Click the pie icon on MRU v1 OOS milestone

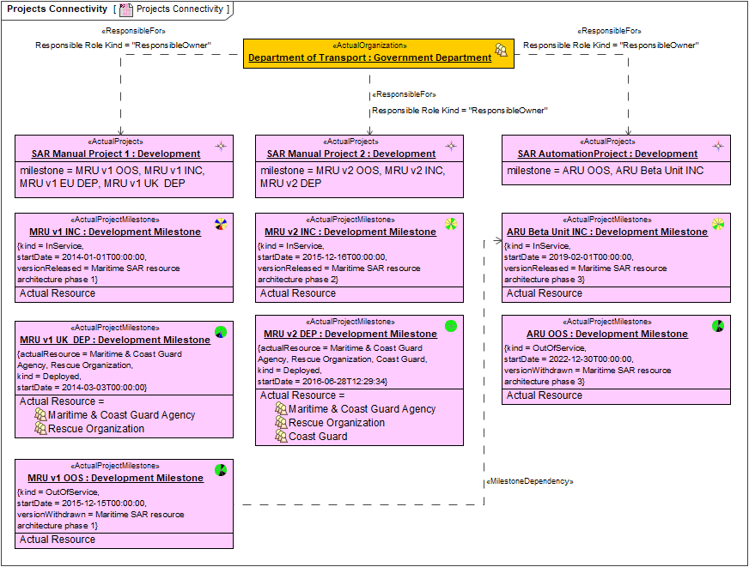click(x=221, y=470)
